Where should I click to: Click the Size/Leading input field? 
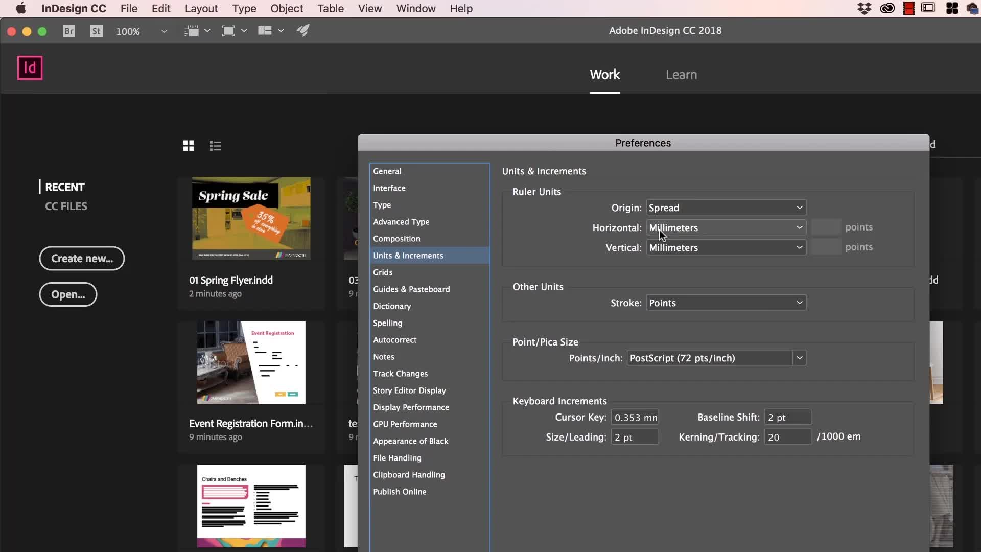click(x=635, y=437)
